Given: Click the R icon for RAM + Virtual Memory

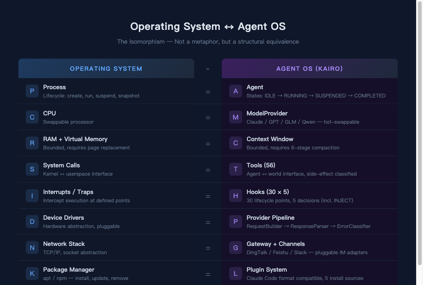Looking at the screenshot, I should [32, 143].
